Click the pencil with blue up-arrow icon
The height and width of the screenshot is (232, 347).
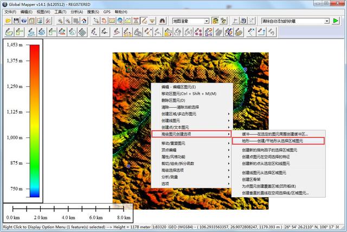[261, 32]
